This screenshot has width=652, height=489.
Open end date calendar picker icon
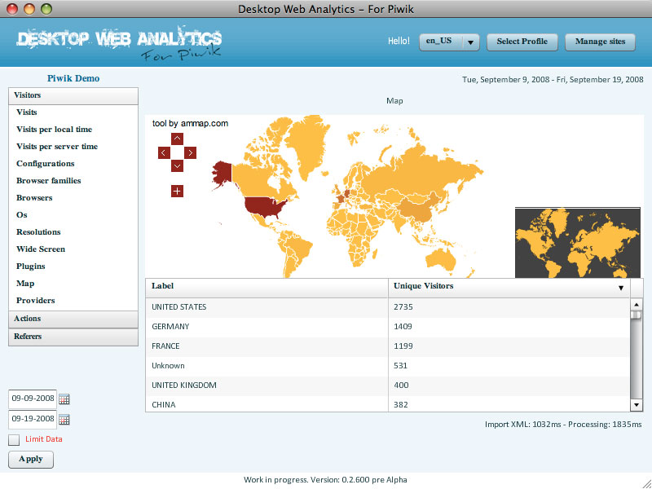tap(64, 420)
